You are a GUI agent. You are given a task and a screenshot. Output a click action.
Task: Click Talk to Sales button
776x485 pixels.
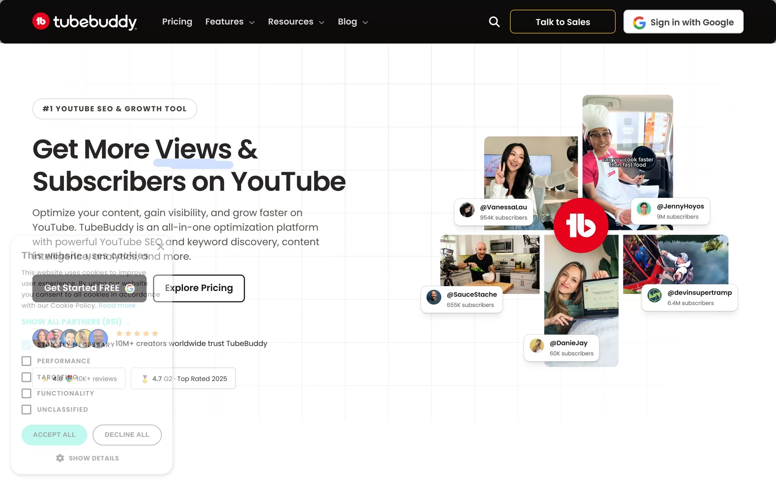click(563, 22)
